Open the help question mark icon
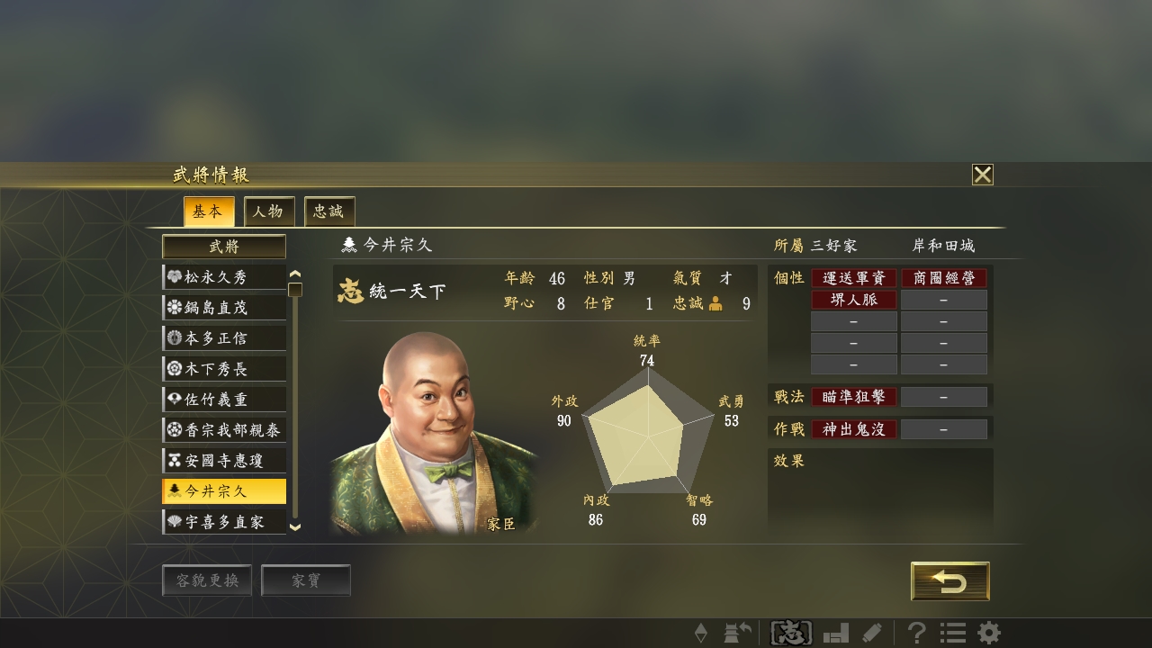This screenshot has height=648, width=1152. (x=916, y=634)
